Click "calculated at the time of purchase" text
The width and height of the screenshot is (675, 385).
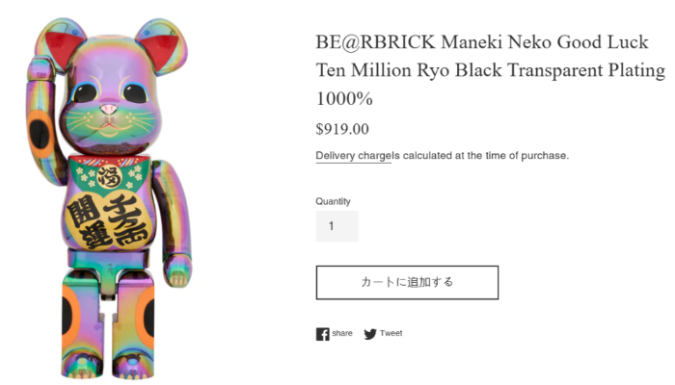point(482,155)
